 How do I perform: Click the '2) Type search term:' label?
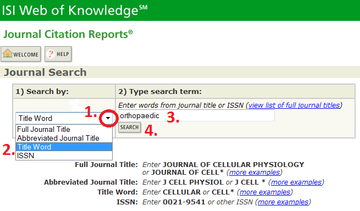[160, 91]
